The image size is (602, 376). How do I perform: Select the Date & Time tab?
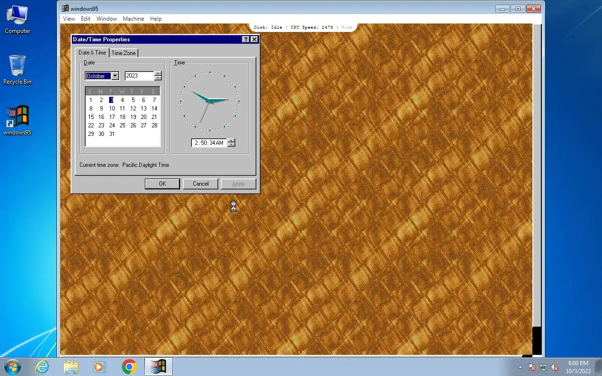point(92,53)
